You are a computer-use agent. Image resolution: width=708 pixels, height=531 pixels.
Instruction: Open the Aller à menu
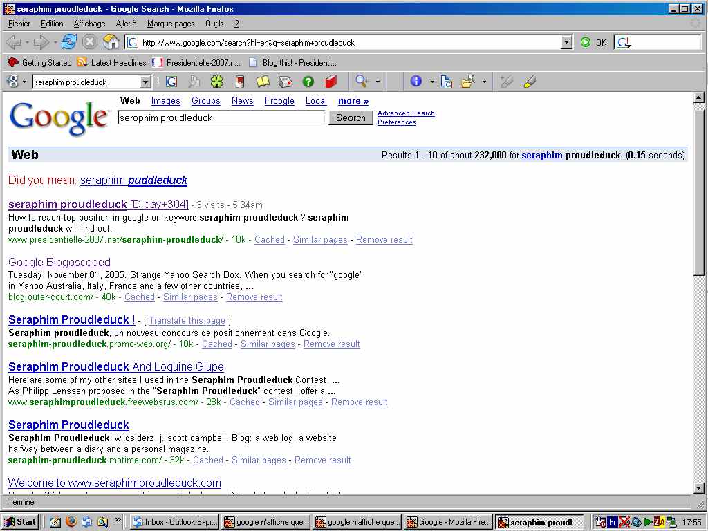pyautogui.click(x=126, y=24)
